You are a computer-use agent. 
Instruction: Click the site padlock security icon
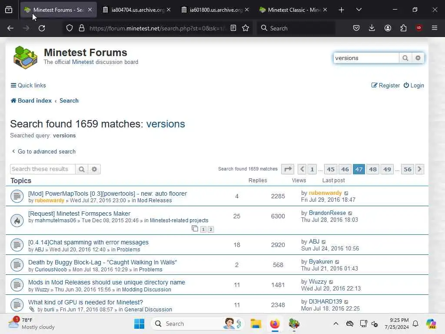click(x=82, y=28)
